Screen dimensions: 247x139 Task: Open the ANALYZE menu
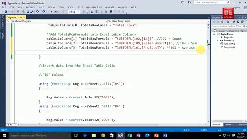coord(110,7)
